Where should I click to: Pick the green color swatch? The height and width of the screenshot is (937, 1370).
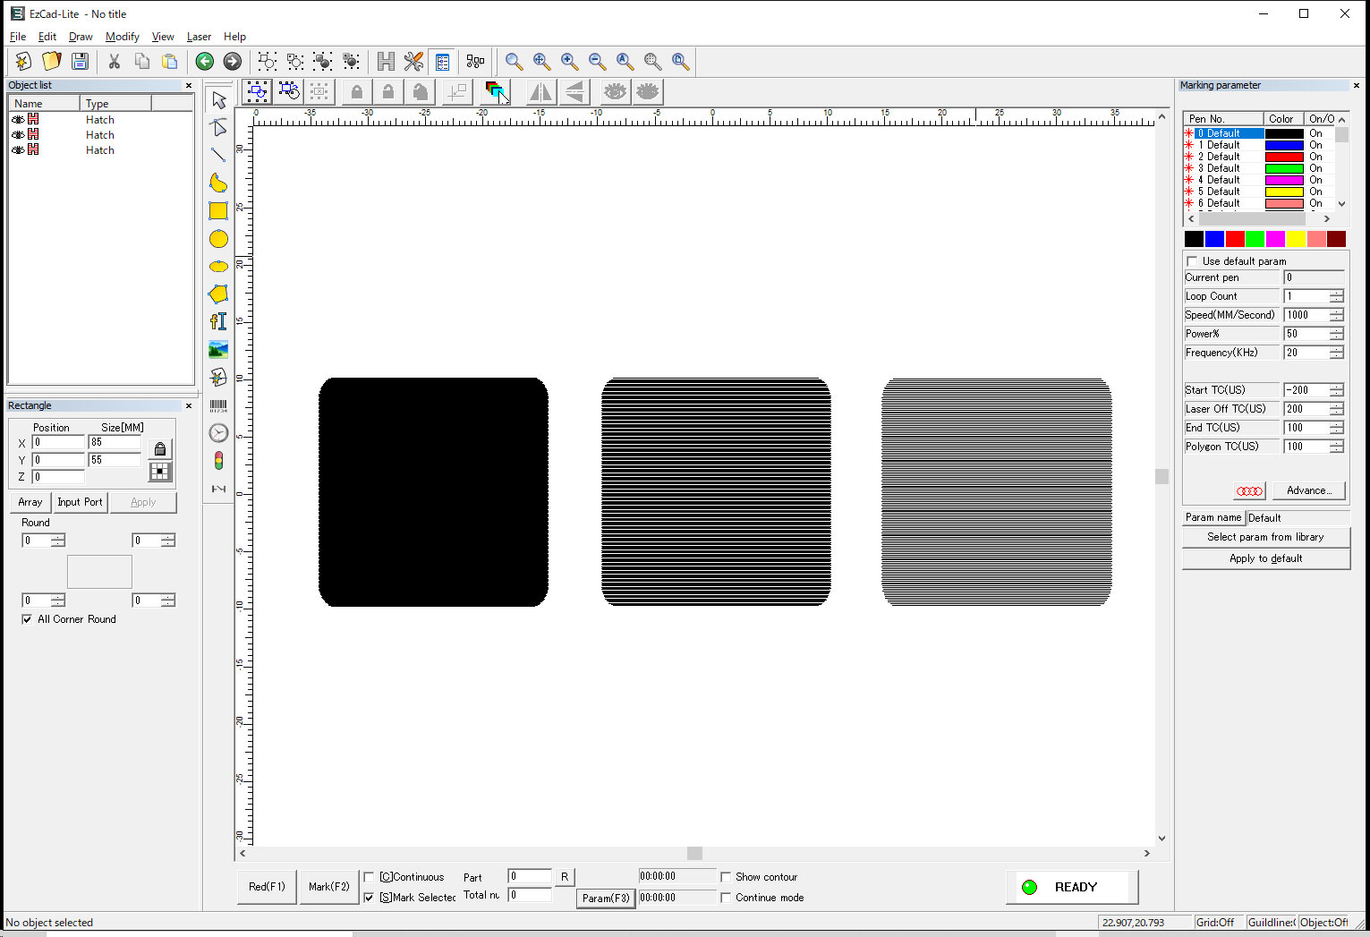1255,239
